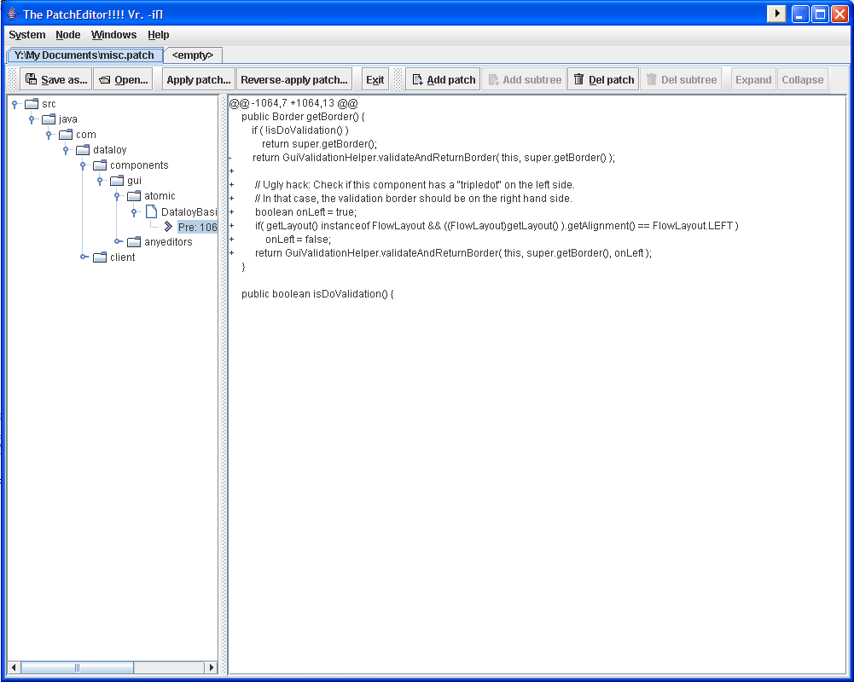Click the Expand button

[753, 79]
